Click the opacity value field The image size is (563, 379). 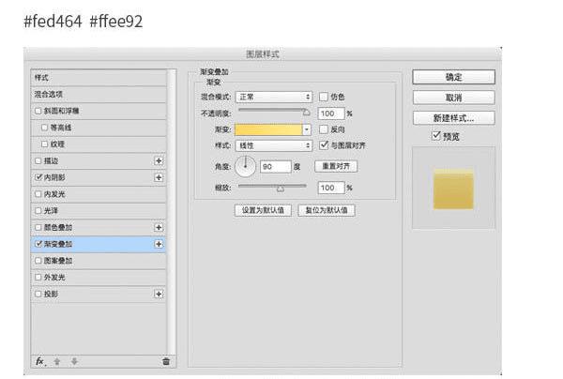click(331, 114)
